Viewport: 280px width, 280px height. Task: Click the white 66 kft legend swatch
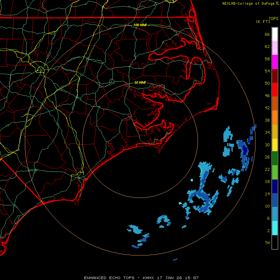point(275,34)
